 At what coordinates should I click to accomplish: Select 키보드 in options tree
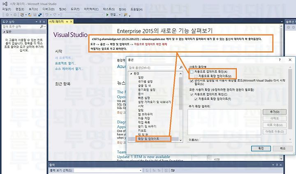142,130
